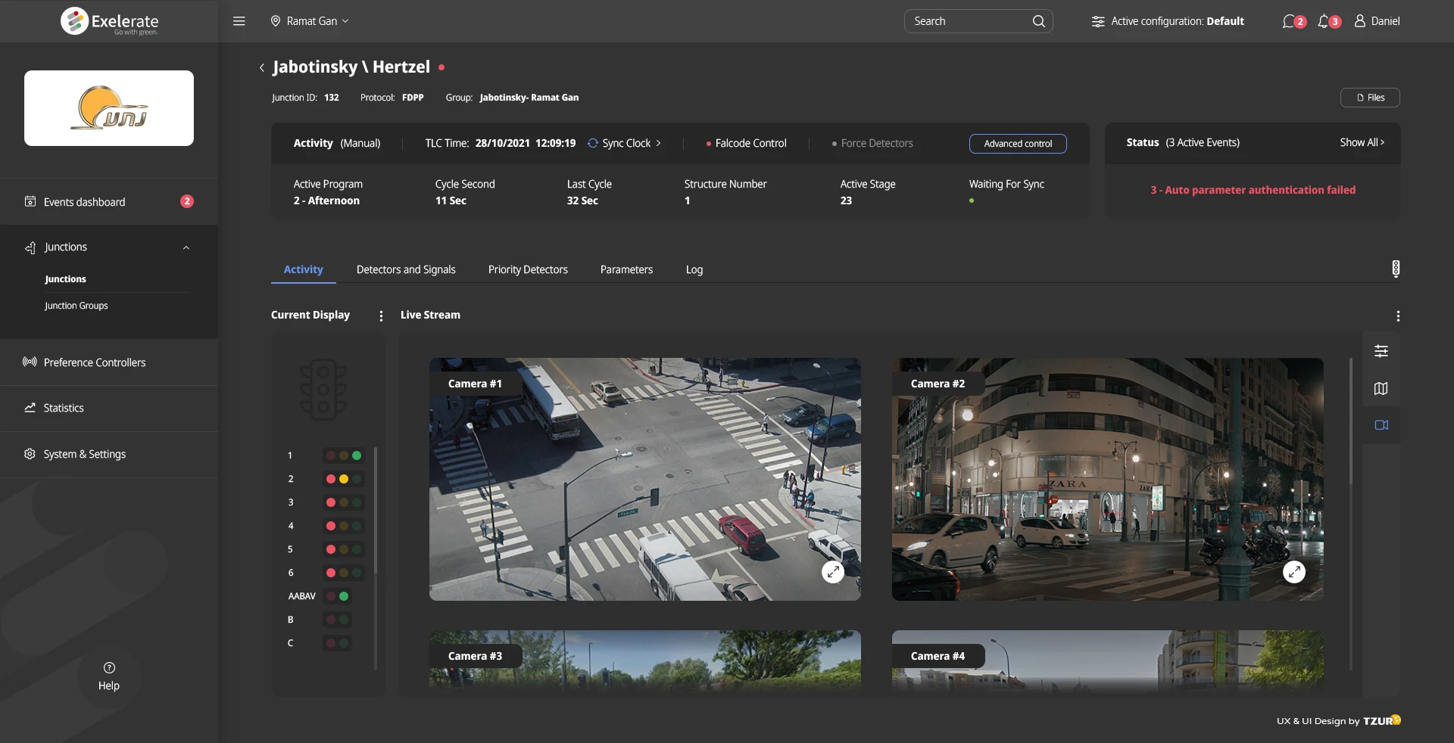The image size is (1454, 743).
Task: Switch to Priority Detectors tab
Action: [528, 269]
